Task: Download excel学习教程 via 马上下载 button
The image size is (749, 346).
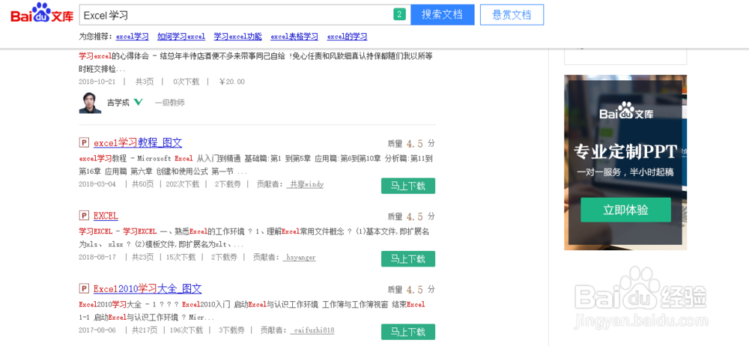Action: pos(408,186)
